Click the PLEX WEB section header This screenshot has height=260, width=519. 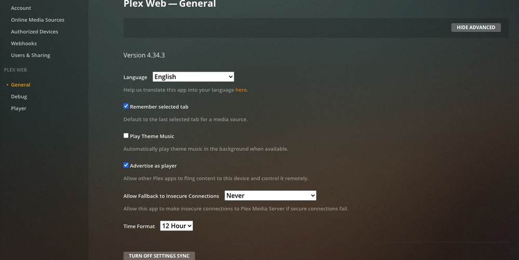15,70
